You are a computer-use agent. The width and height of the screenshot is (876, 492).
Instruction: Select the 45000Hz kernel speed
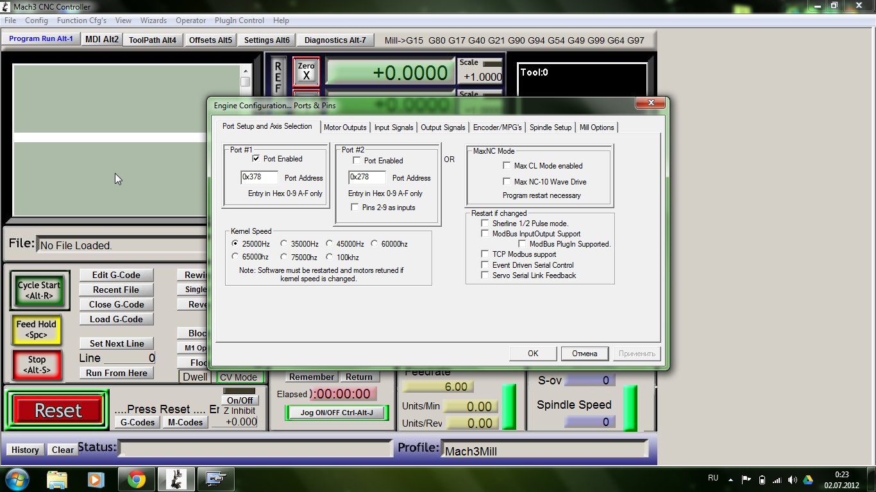click(x=330, y=244)
